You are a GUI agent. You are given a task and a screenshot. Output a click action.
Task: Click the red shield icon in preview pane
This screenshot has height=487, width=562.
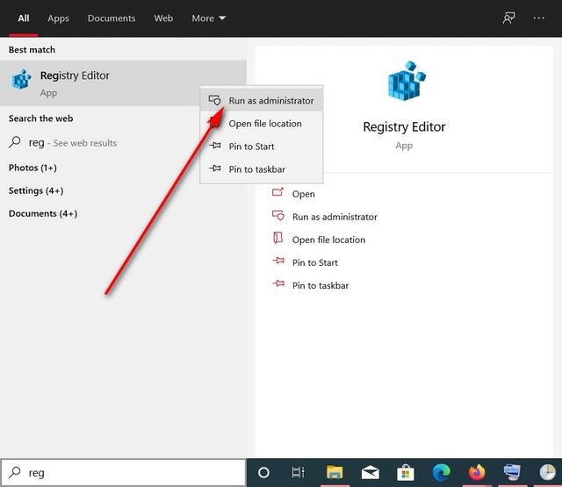(277, 215)
